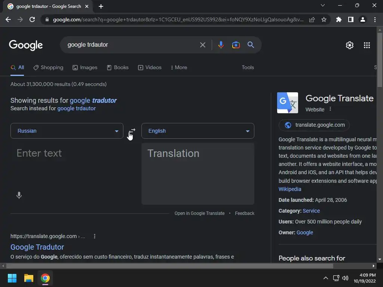
Task: Open Google apps grid
Action: tap(367, 45)
